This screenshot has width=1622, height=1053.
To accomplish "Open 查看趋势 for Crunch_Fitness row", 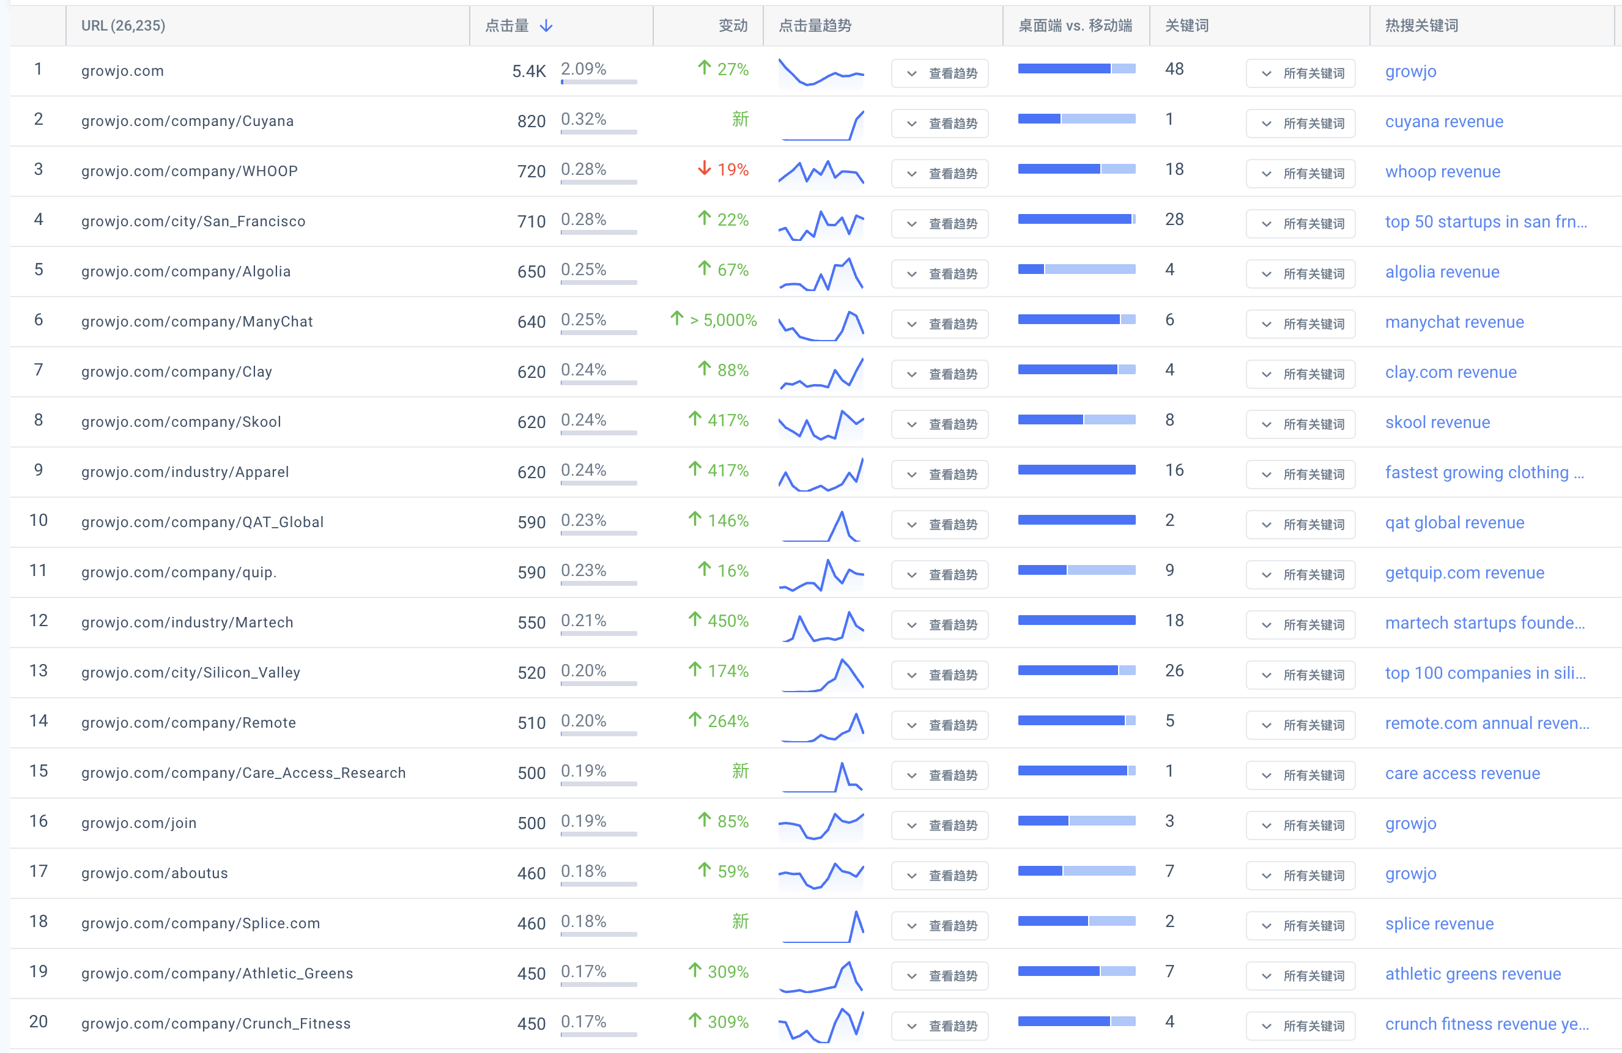I will pos(940,1025).
